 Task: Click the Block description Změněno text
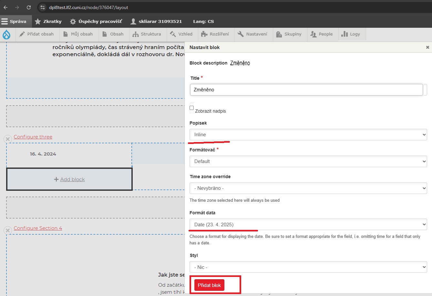coord(240,63)
